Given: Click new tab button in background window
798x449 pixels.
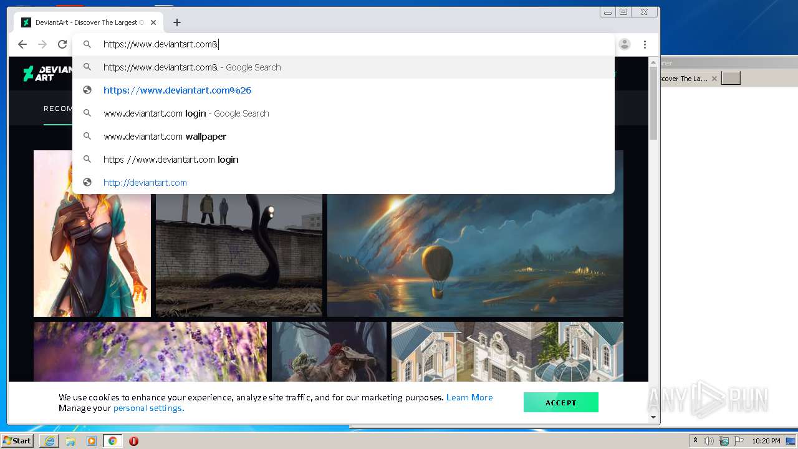Looking at the screenshot, I should coord(731,78).
